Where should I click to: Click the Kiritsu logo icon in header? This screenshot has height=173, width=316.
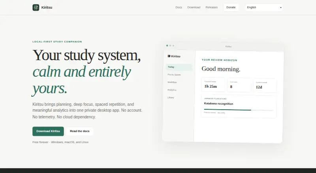point(36,7)
